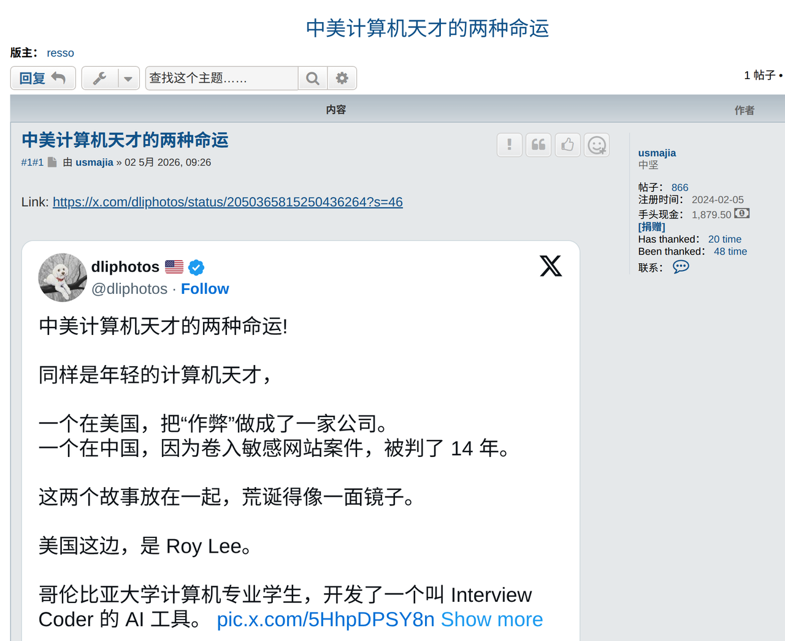The width and height of the screenshot is (785, 641).
Task: Open moderator profile resso
Action: [60, 53]
